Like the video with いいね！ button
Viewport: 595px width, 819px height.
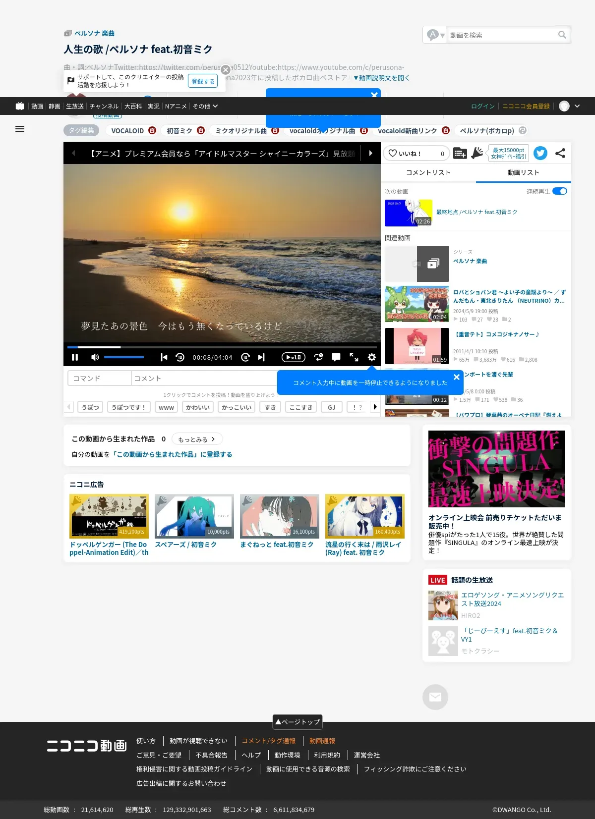(416, 154)
